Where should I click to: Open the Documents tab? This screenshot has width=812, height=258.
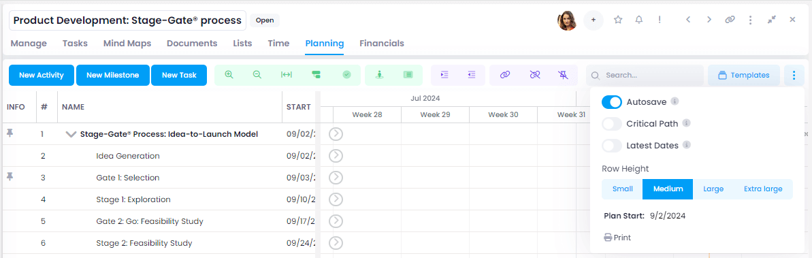pos(192,44)
